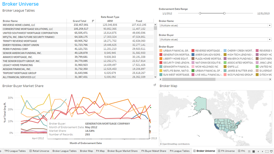Switch to Broker League Tables tab
Image resolution: width=274 pixels, height=154 pixels.
64,151
